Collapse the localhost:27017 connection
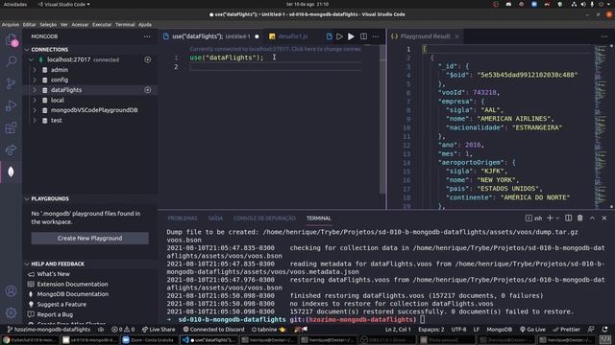 (x=31, y=59)
